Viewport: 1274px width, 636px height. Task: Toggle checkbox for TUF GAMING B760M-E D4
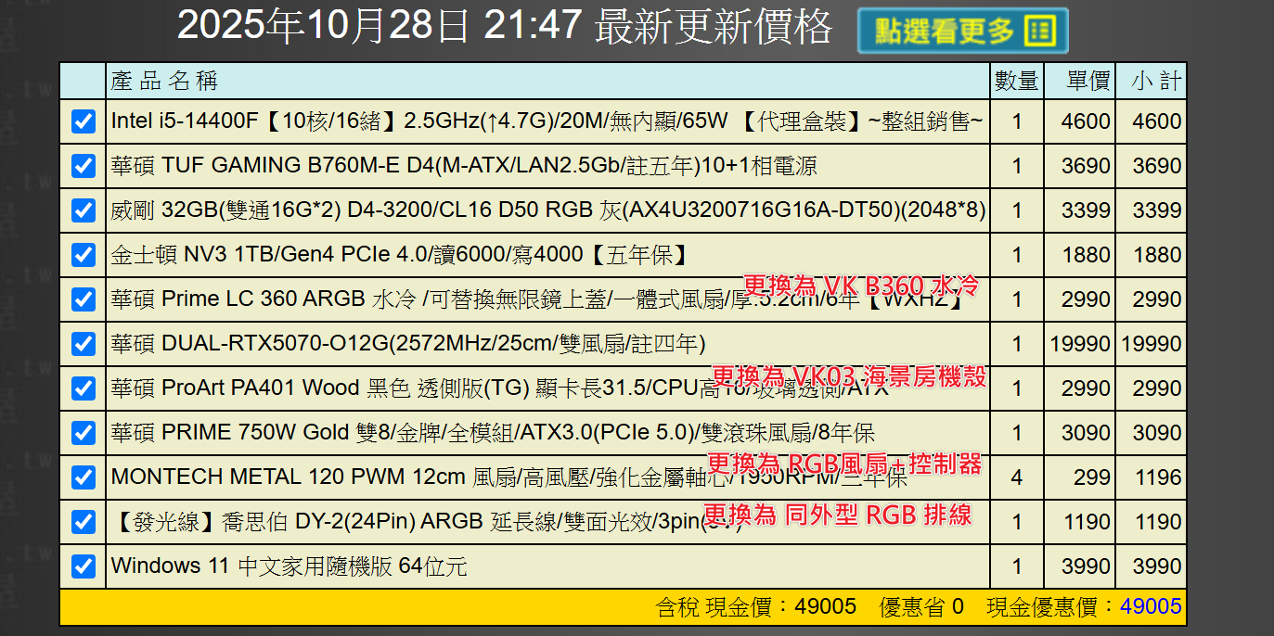tap(84, 166)
